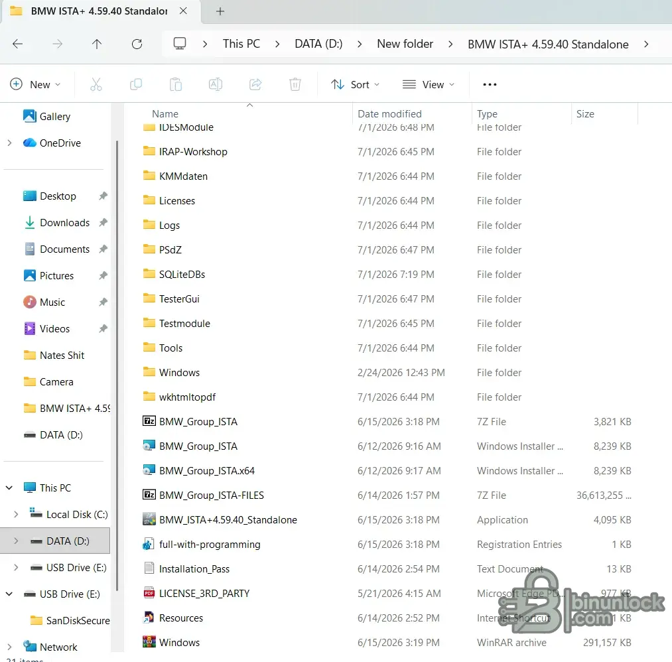Click New folder breadcrumb in address bar
Screen dimensions: 672x662
(405, 44)
